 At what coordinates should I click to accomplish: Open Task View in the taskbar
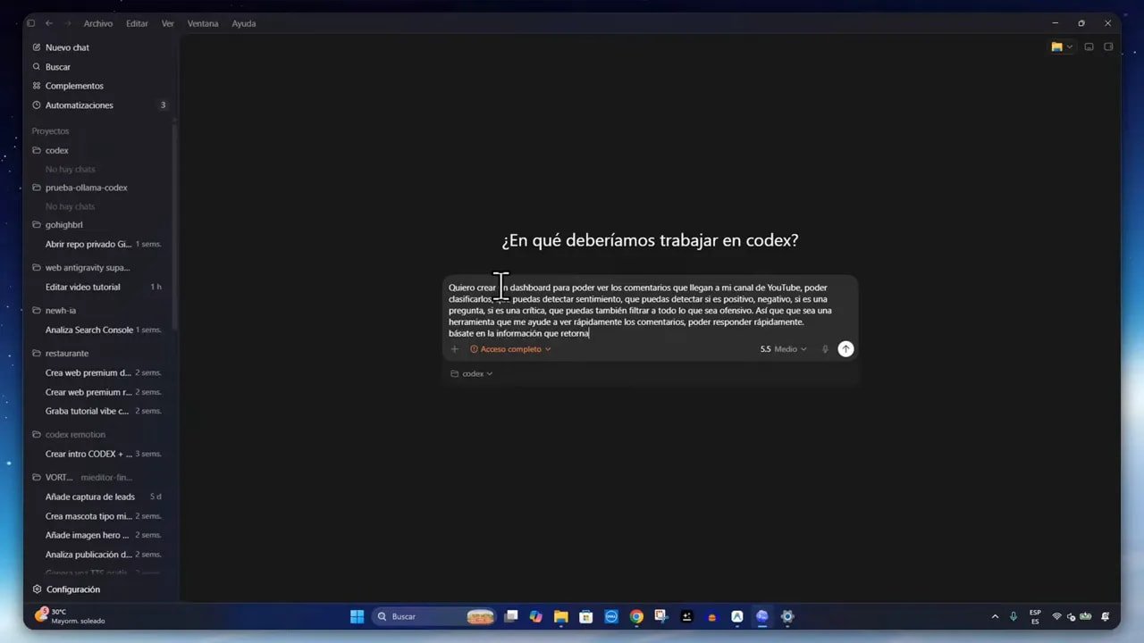tap(511, 616)
